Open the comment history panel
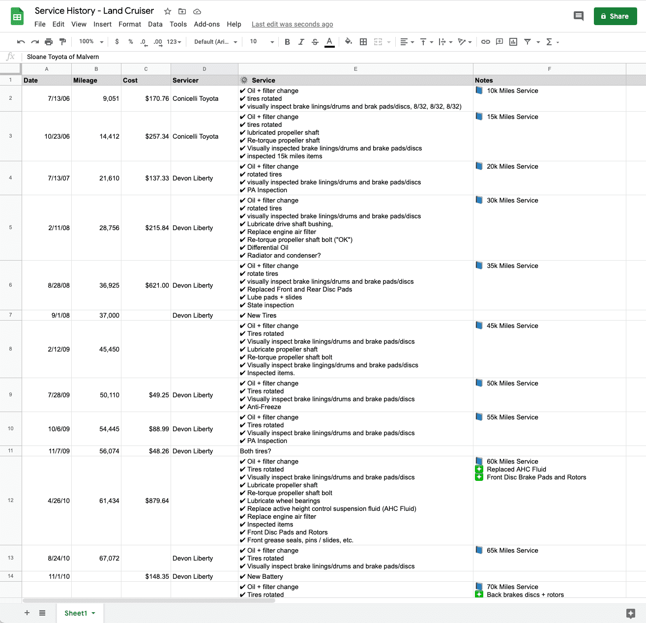 [579, 16]
